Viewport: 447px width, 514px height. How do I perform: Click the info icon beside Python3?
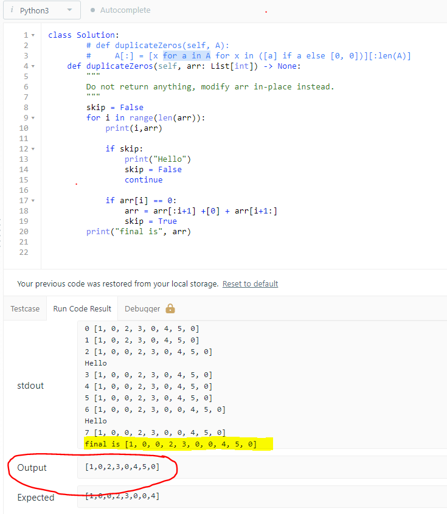[12, 10]
